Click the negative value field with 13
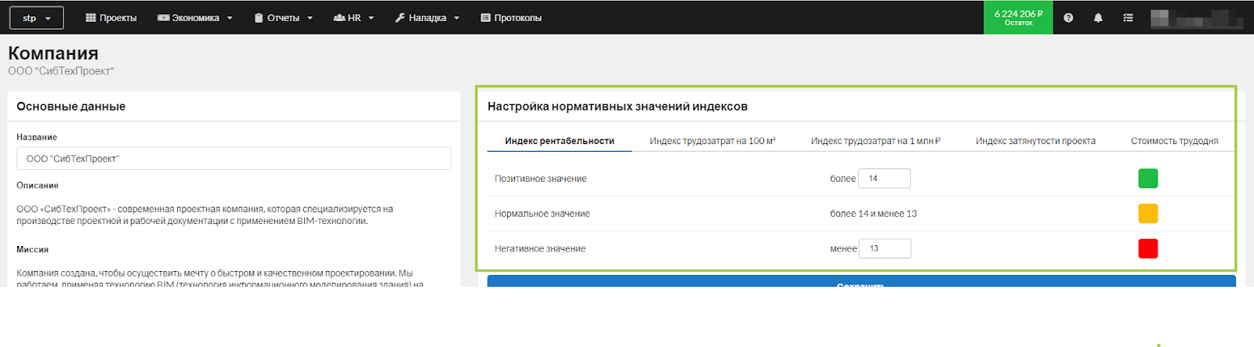The height and width of the screenshot is (347, 1254). click(885, 248)
